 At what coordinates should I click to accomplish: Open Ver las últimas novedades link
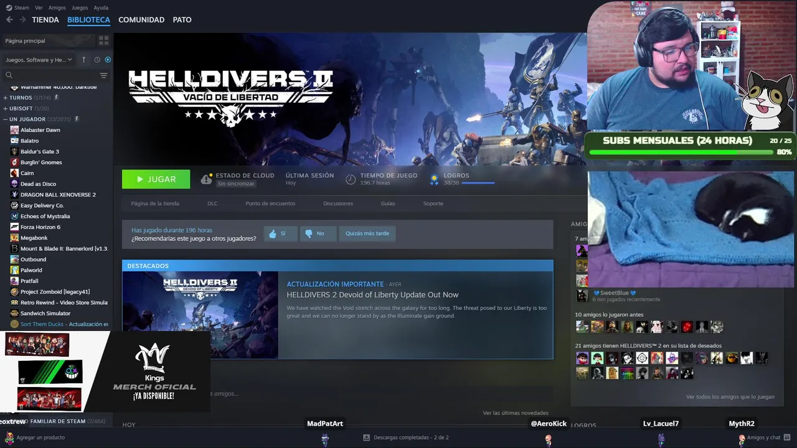516,413
